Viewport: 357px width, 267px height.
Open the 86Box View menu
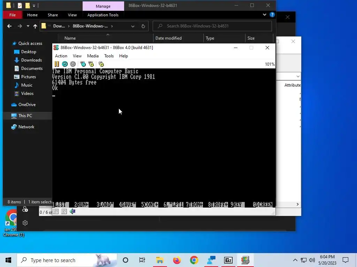click(77, 56)
